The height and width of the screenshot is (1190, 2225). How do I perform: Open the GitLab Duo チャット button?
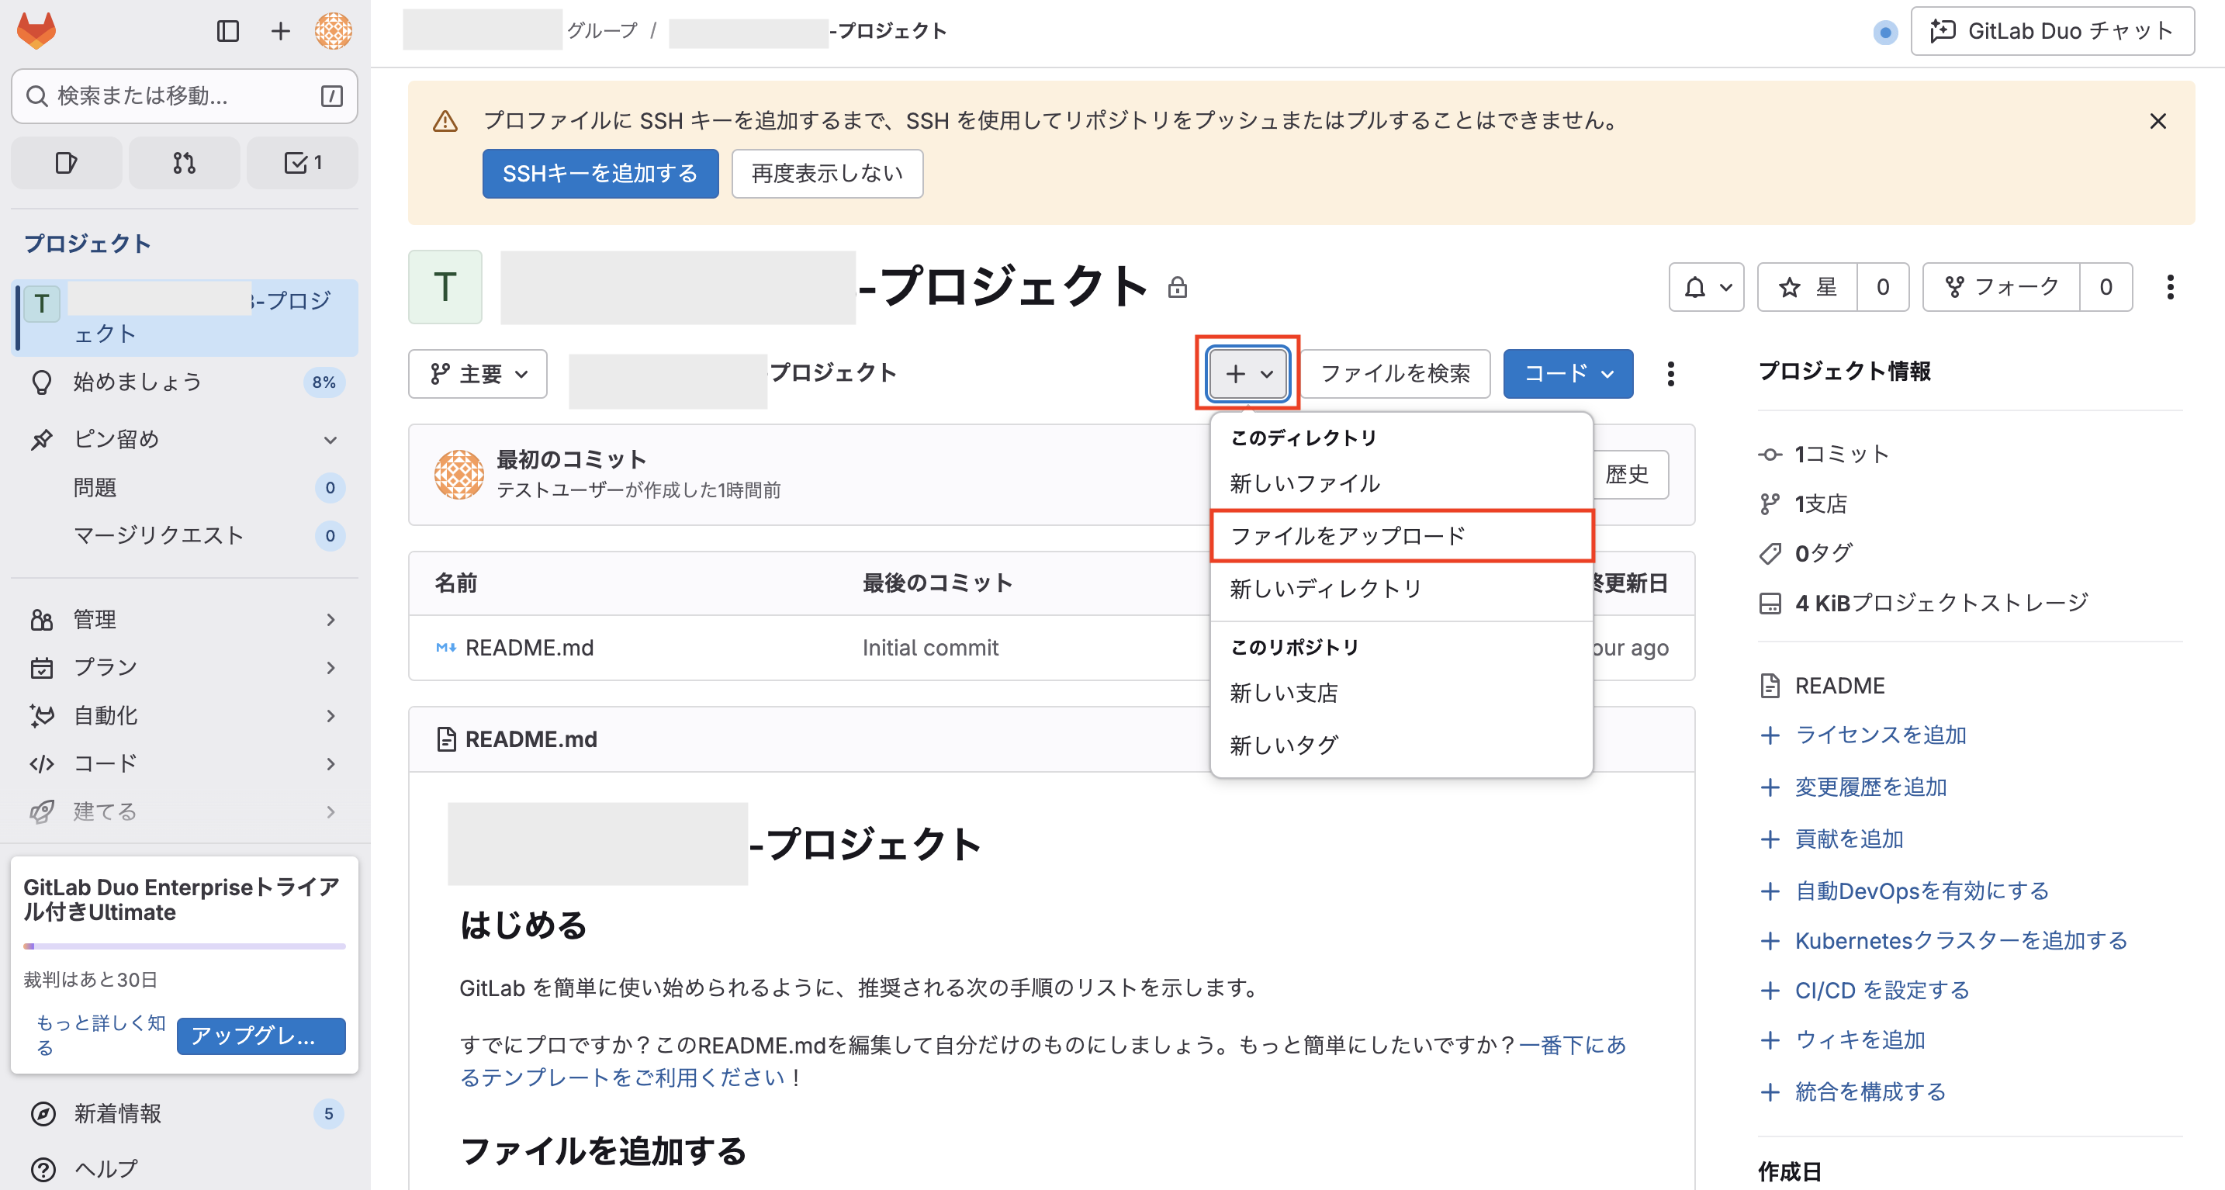(2052, 31)
